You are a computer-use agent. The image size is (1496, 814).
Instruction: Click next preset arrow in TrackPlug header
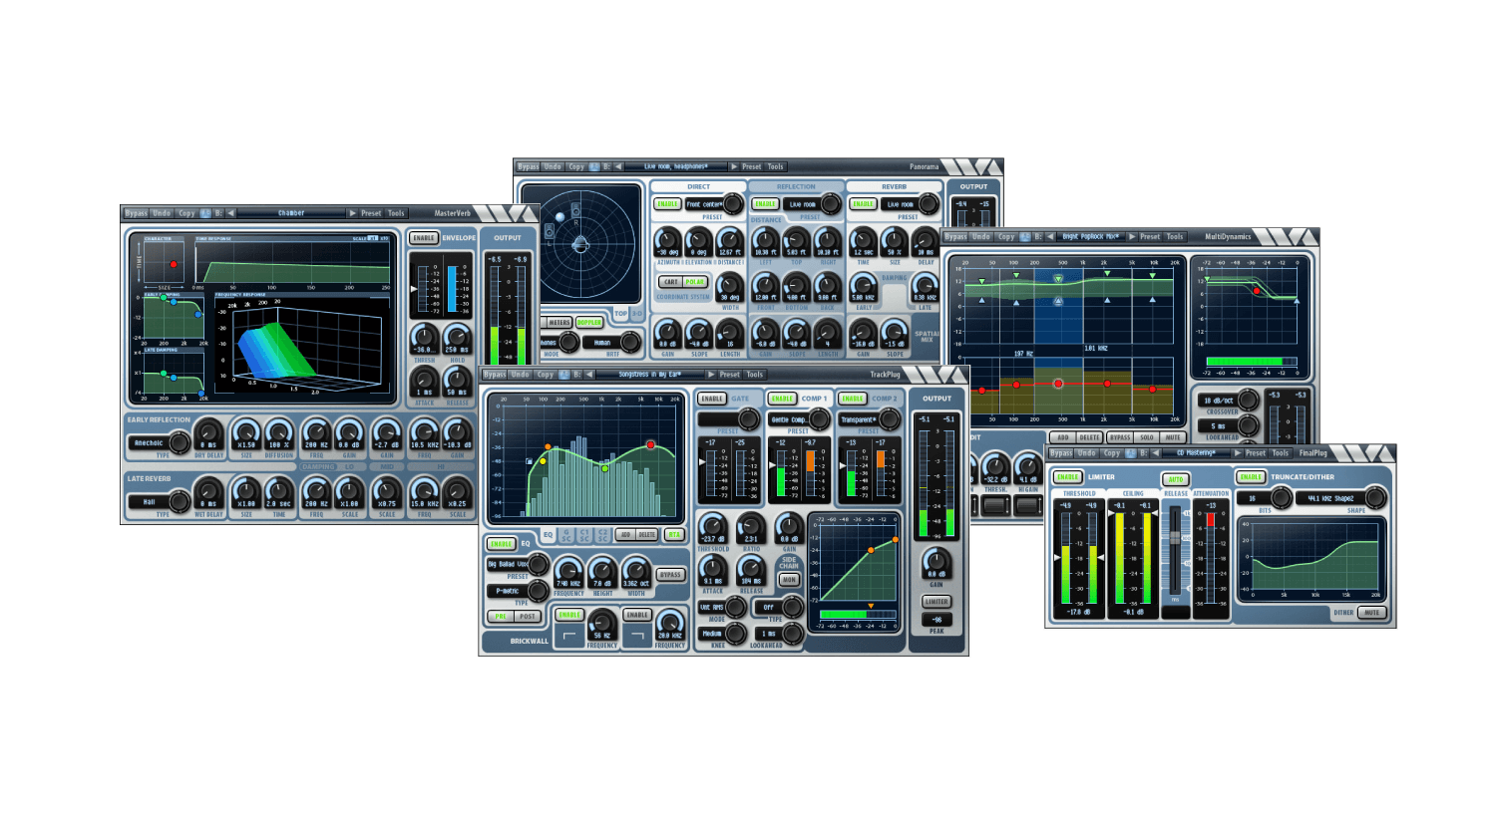[x=710, y=375]
